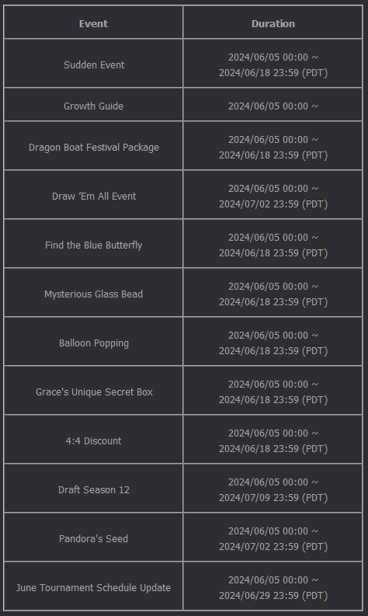Click Dragon Boat Festival Package cell
The image size is (368, 616).
(x=93, y=146)
